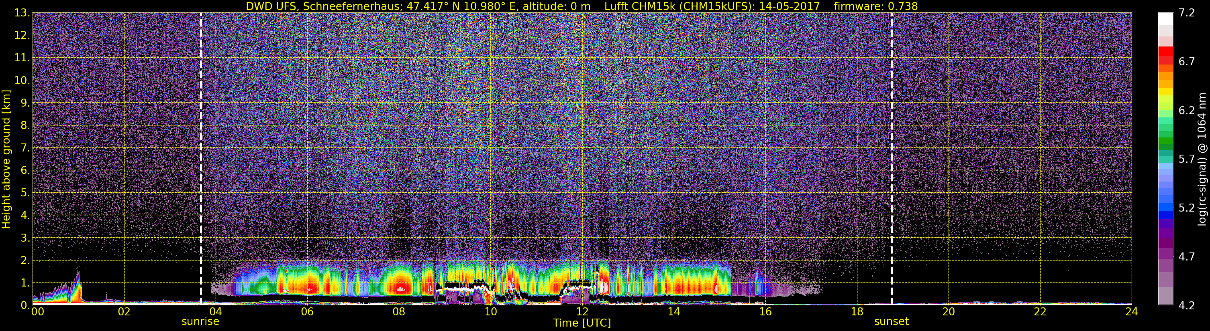Viewport: 1210px width, 331px height.
Task: Click time axis tick '22'
Action: [x=1040, y=312]
